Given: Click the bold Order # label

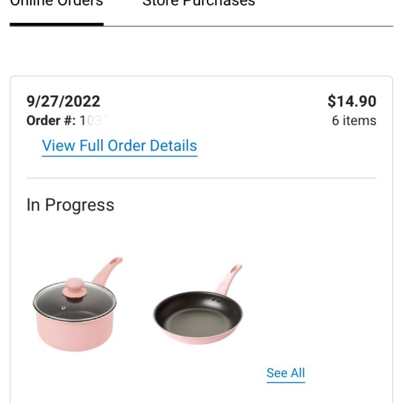Looking at the screenshot, I should click(x=51, y=120).
